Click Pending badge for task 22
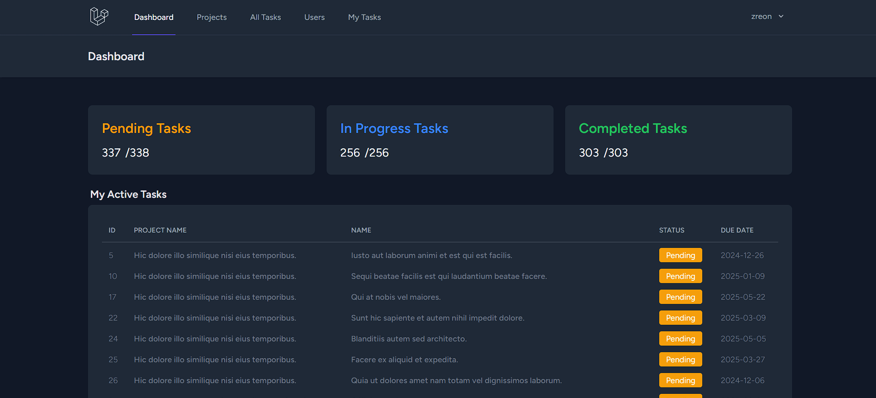 (681, 318)
